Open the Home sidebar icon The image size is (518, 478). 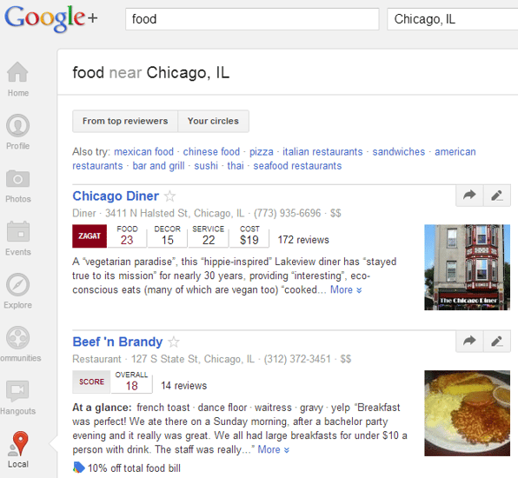17,72
